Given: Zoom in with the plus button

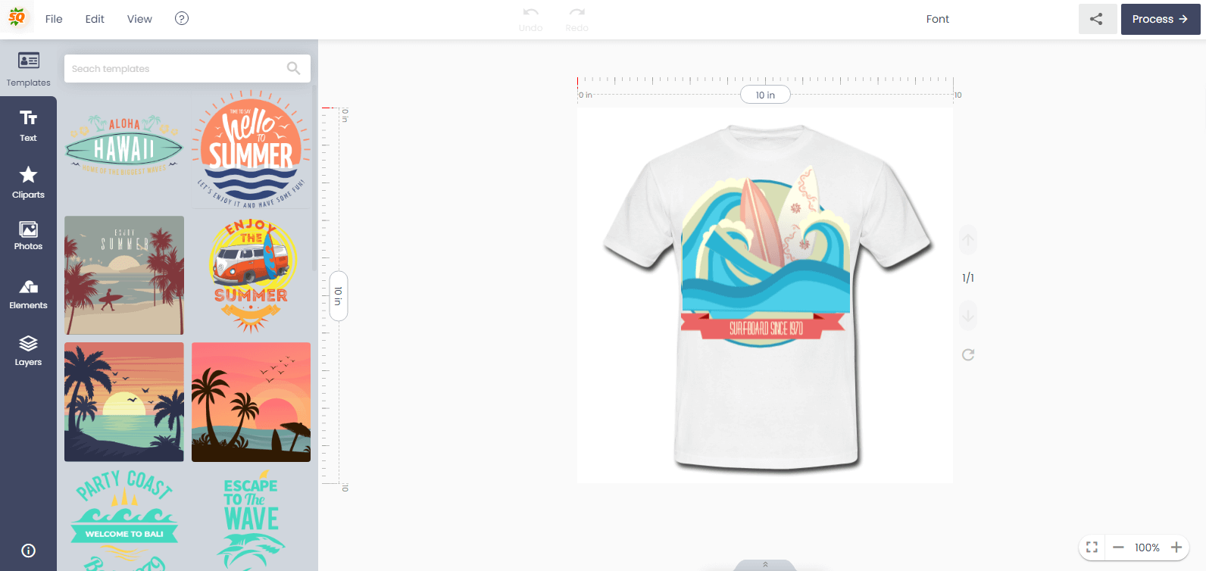Looking at the screenshot, I should tap(1176, 547).
